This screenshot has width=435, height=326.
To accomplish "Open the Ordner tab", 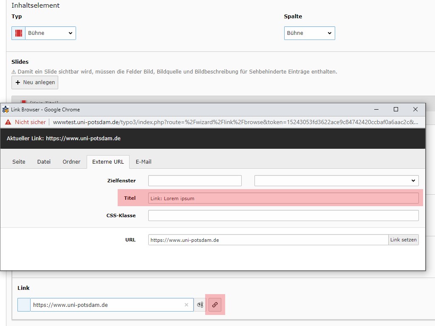I will pos(71,162).
